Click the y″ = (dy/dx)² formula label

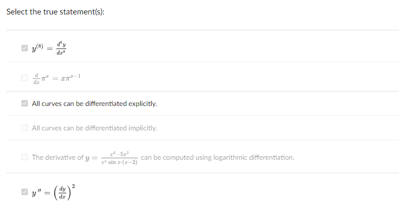coord(53,192)
